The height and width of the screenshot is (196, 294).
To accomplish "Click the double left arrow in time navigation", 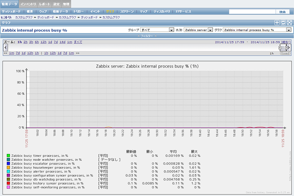I will click(5, 53).
